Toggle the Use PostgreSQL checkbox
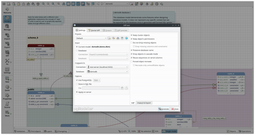 [x=77, y=80]
